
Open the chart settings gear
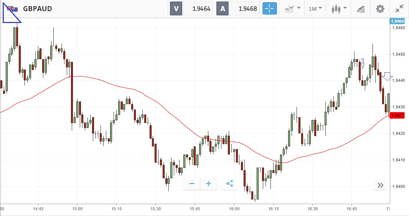pyautogui.click(x=380, y=8)
